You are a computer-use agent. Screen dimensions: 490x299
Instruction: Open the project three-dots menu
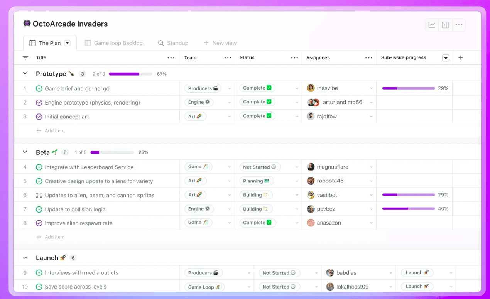(x=459, y=25)
